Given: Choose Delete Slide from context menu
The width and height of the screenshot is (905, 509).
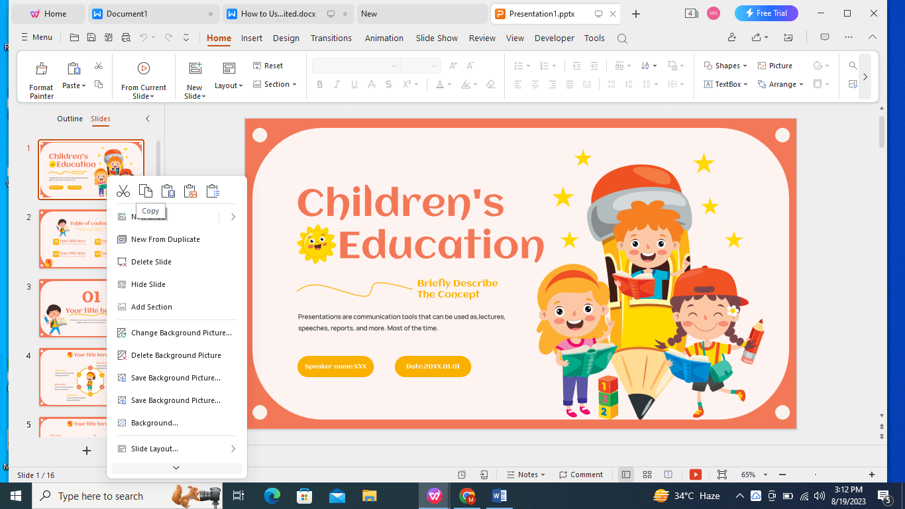Looking at the screenshot, I should [x=151, y=262].
